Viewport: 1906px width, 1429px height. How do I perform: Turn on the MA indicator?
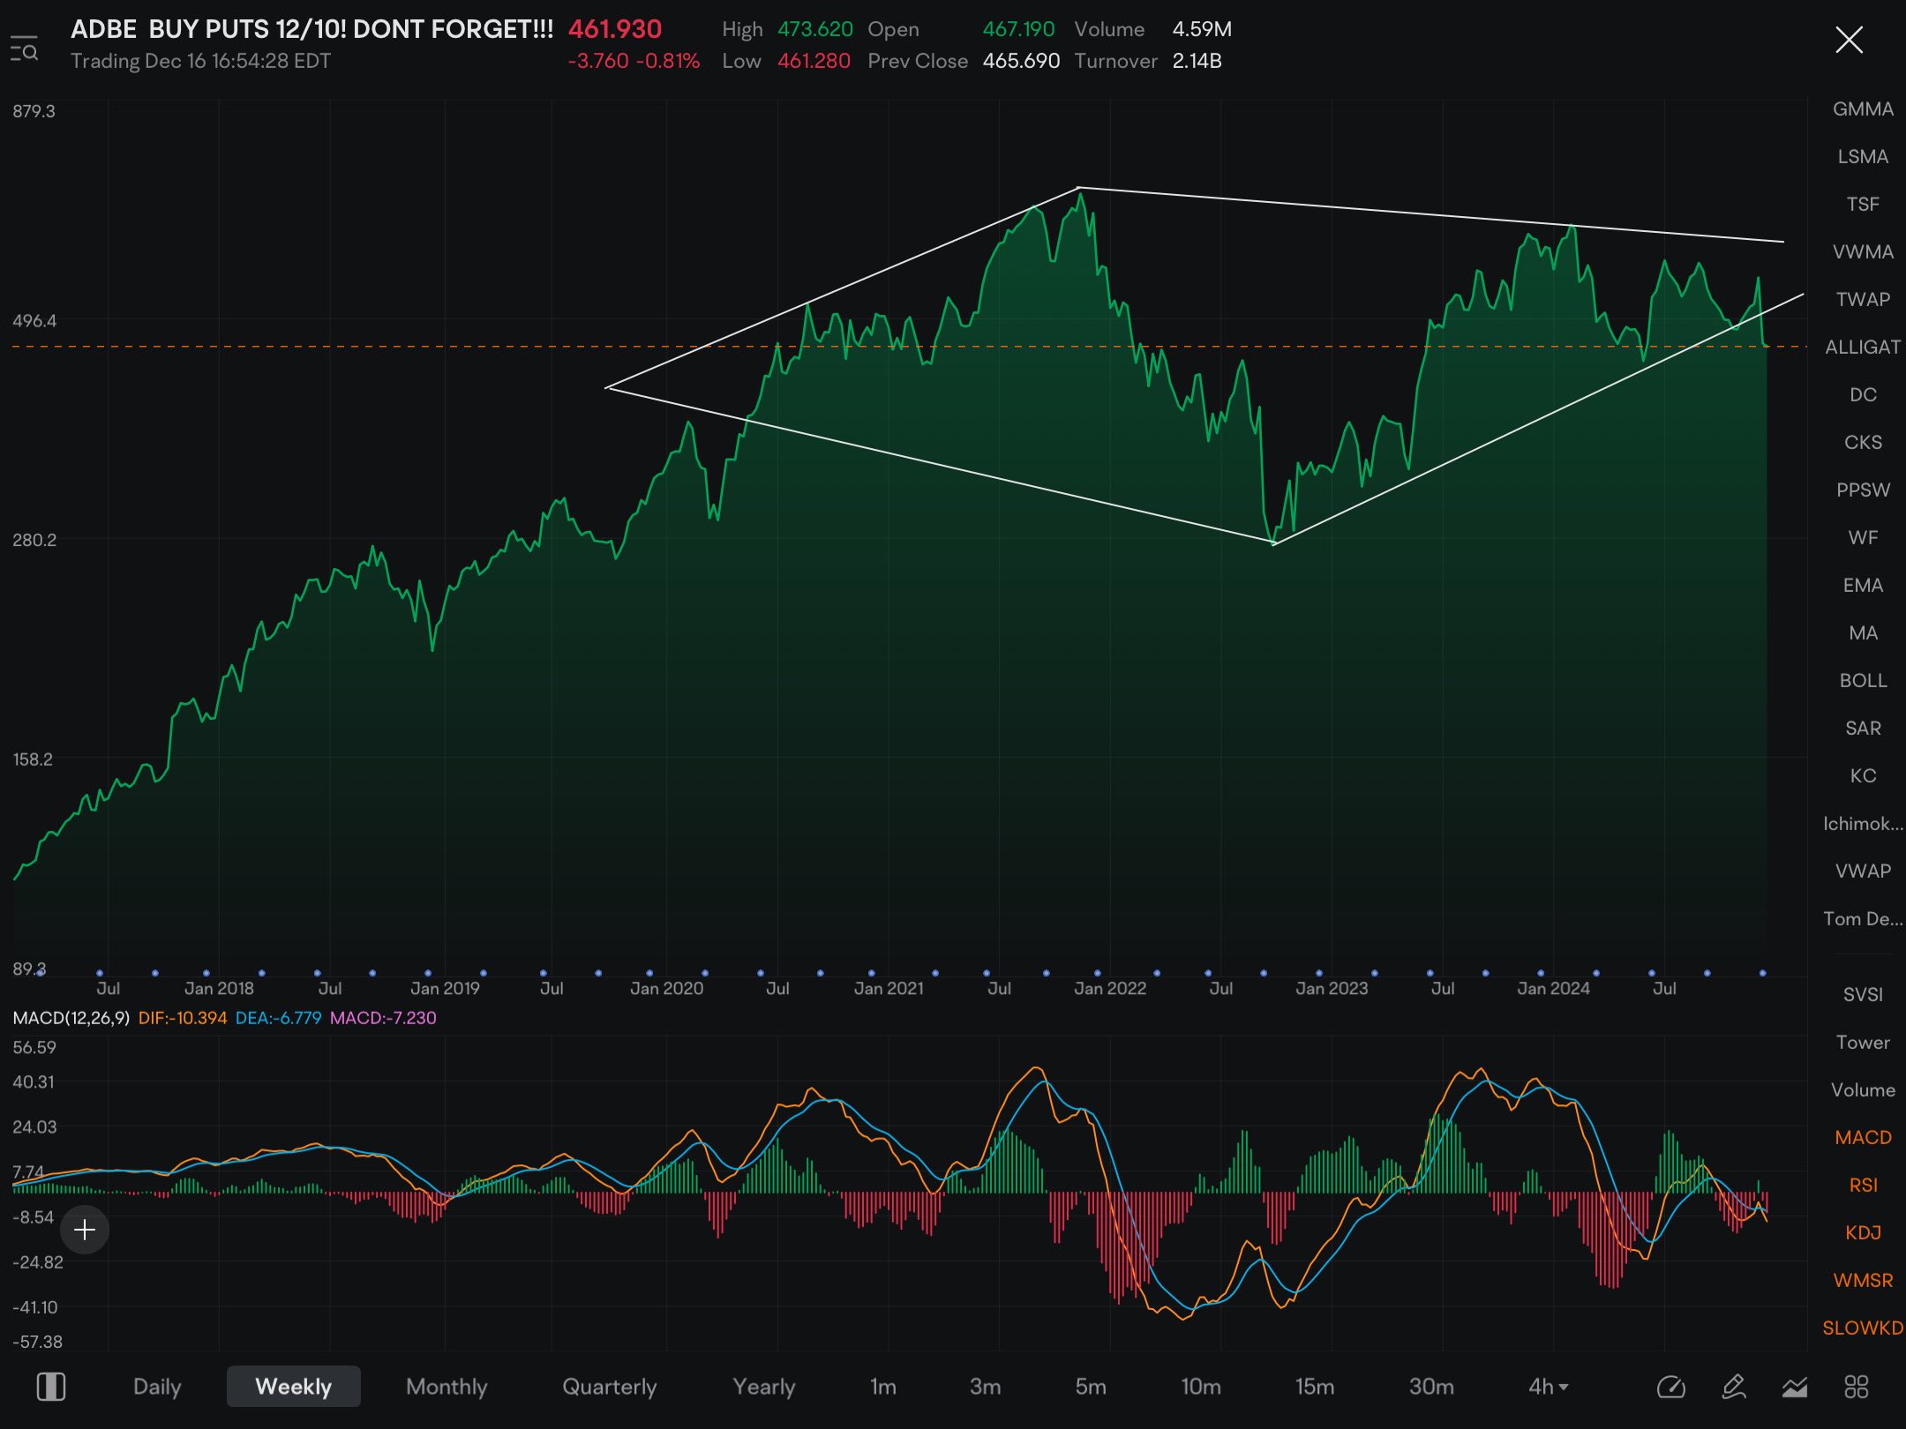point(1863,633)
